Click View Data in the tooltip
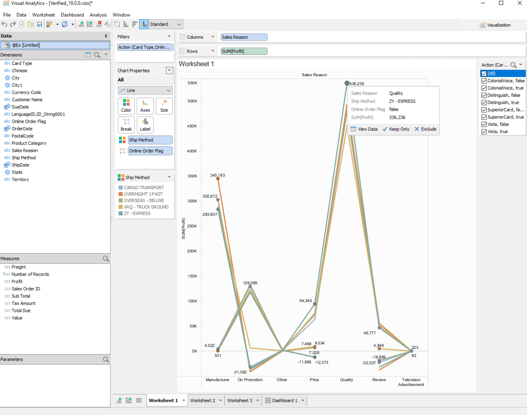The image size is (527, 415). (x=365, y=129)
